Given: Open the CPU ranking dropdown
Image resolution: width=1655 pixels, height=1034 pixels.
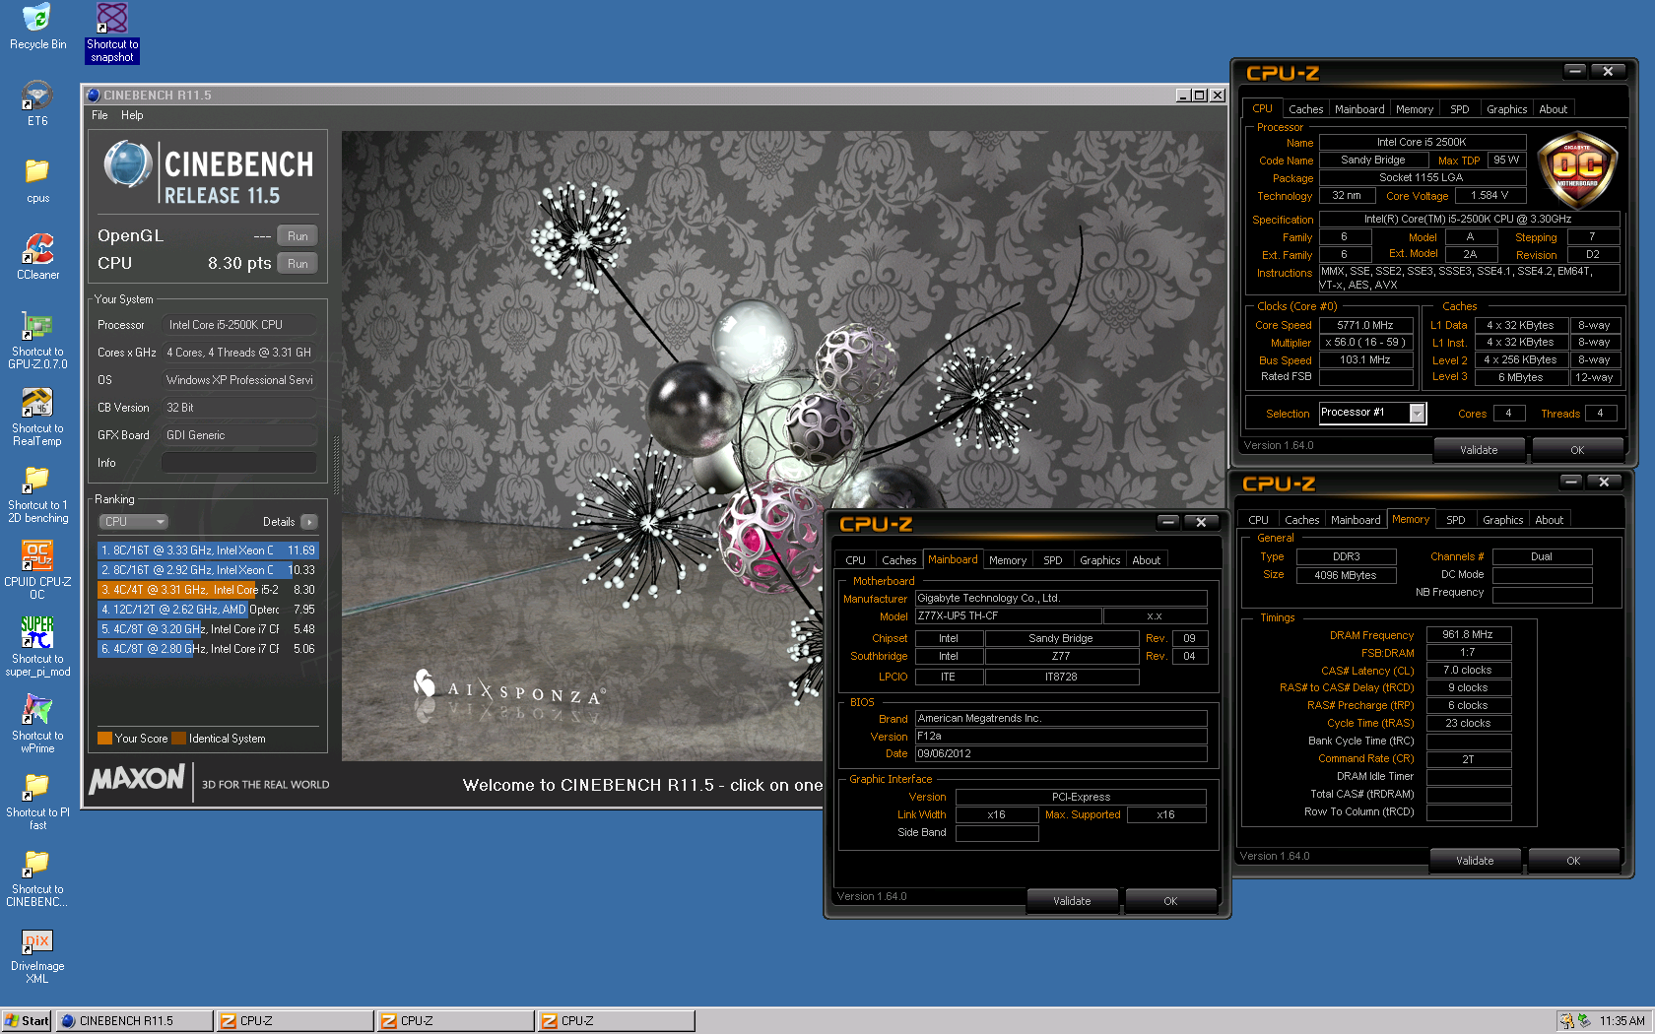Looking at the screenshot, I should (x=133, y=522).
